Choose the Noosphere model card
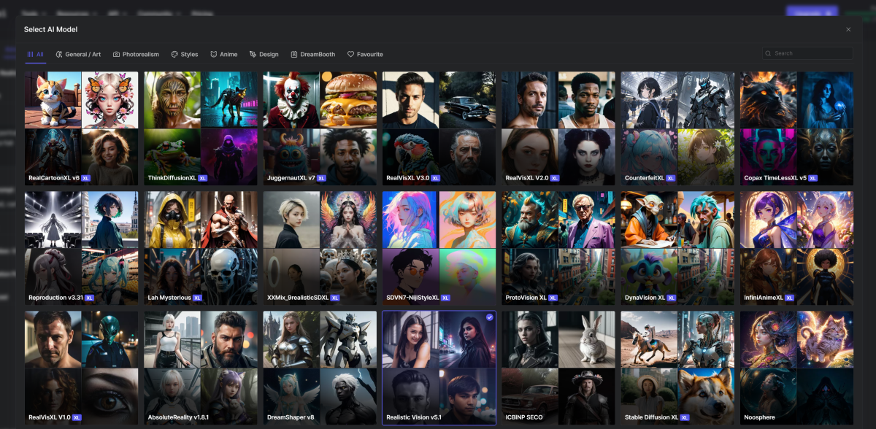876x429 pixels. point(796,368)
